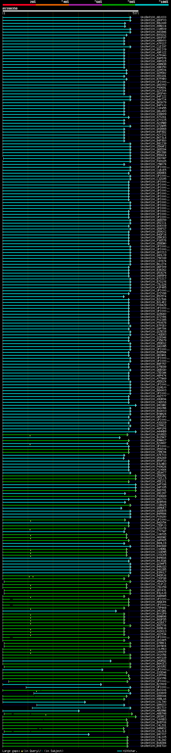Select hit label UniRef100_B9IIY9

point(153,49)
